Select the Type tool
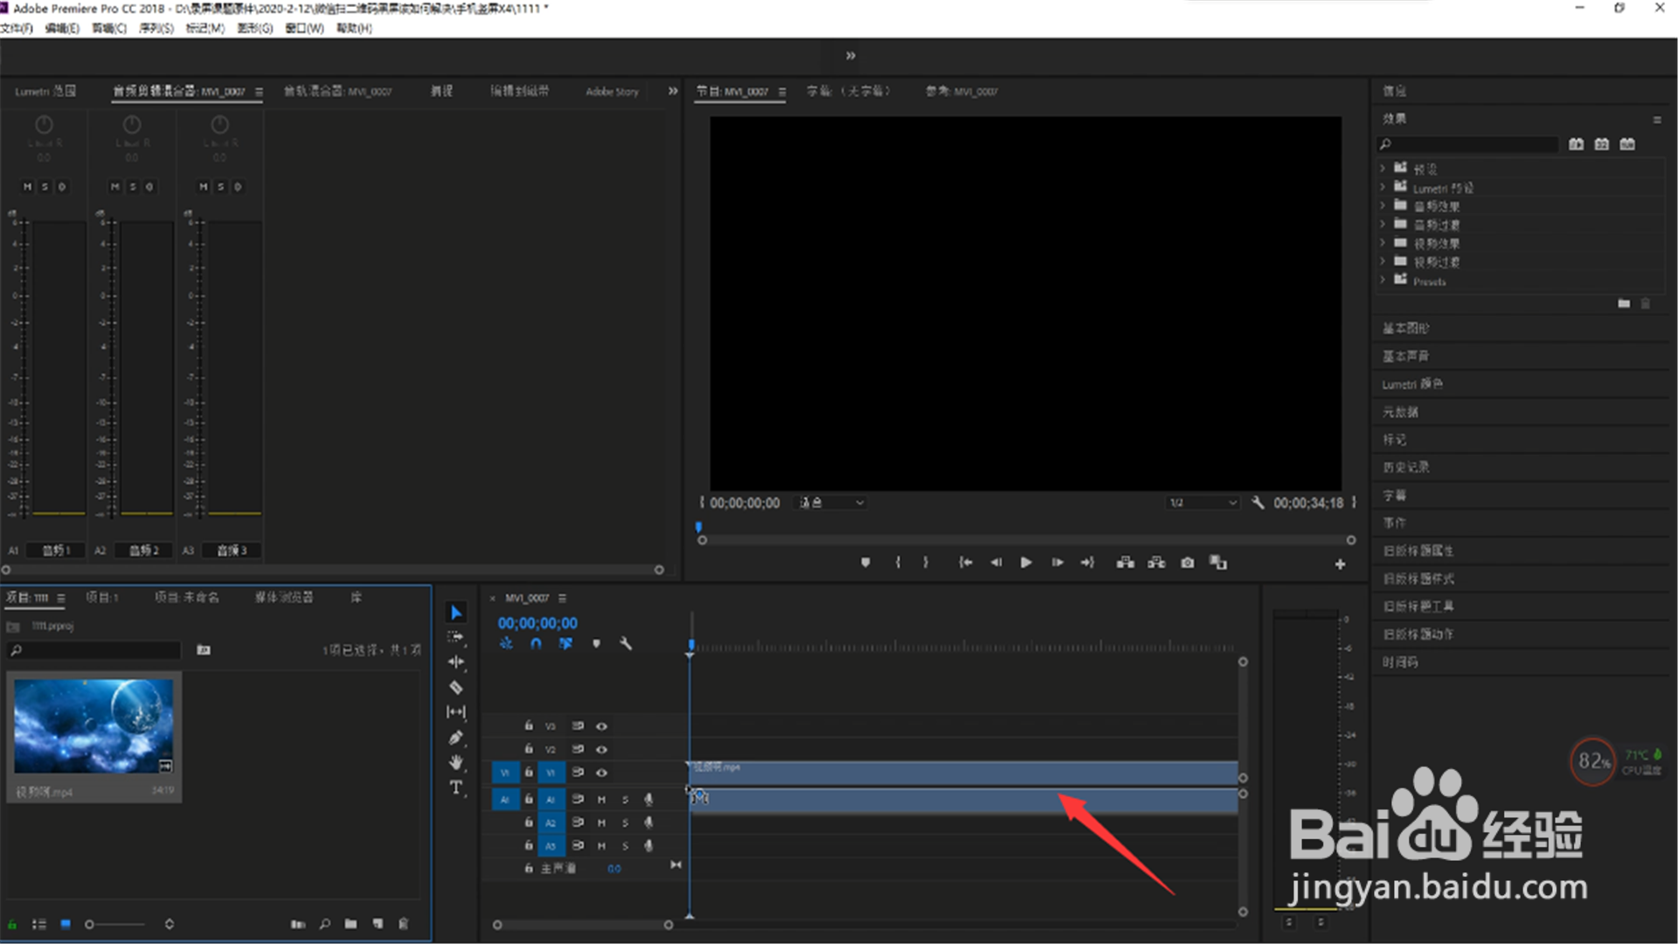The image size is (1678, 944). tap(456, 788)
